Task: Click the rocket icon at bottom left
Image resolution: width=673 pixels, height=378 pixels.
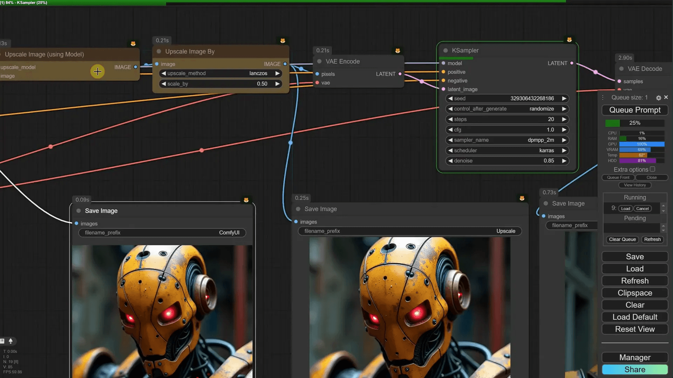Action: tap(11, 341)
